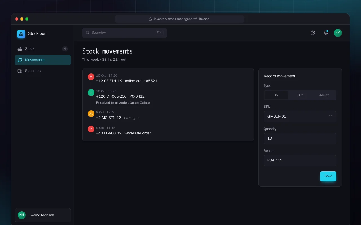
Task: Click amber warning icon for damaged entry
Action: click(91, 114)
